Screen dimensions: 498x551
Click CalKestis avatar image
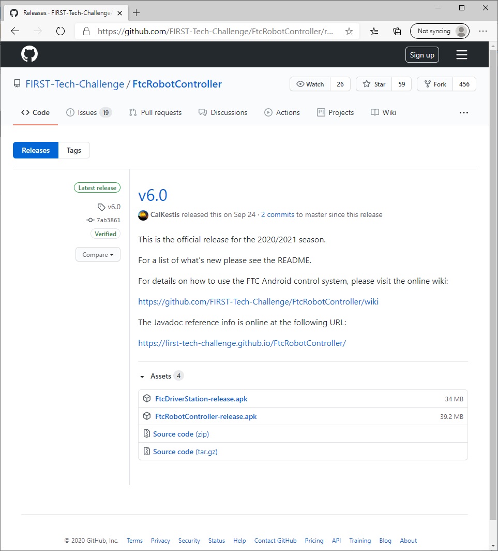[143, 215]
